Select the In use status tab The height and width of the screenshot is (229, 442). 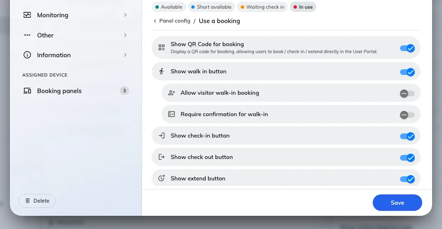[x=303, y=7]
